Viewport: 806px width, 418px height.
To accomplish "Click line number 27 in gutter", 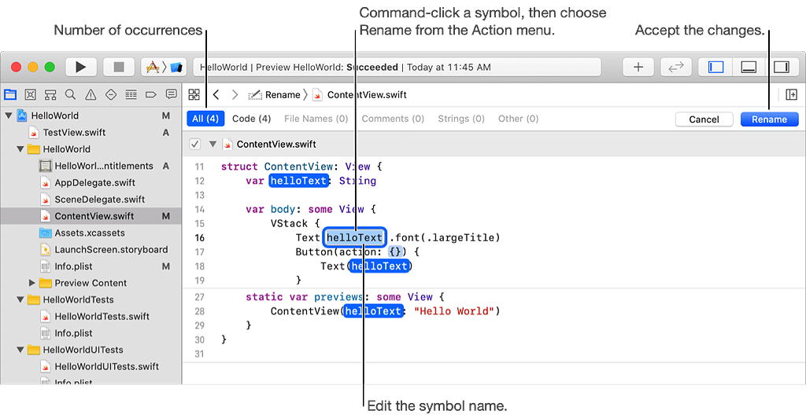I will coord(199,297).
